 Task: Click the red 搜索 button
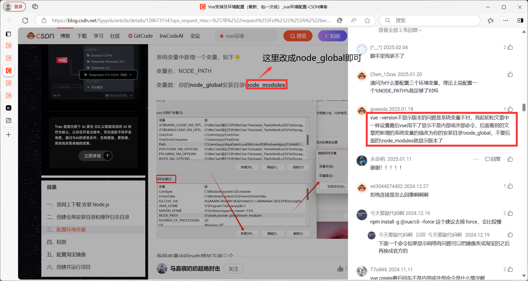298,36
